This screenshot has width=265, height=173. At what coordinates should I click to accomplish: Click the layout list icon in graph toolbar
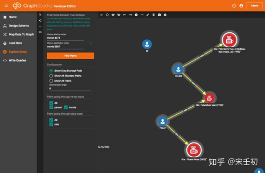(x=101, y=15)
